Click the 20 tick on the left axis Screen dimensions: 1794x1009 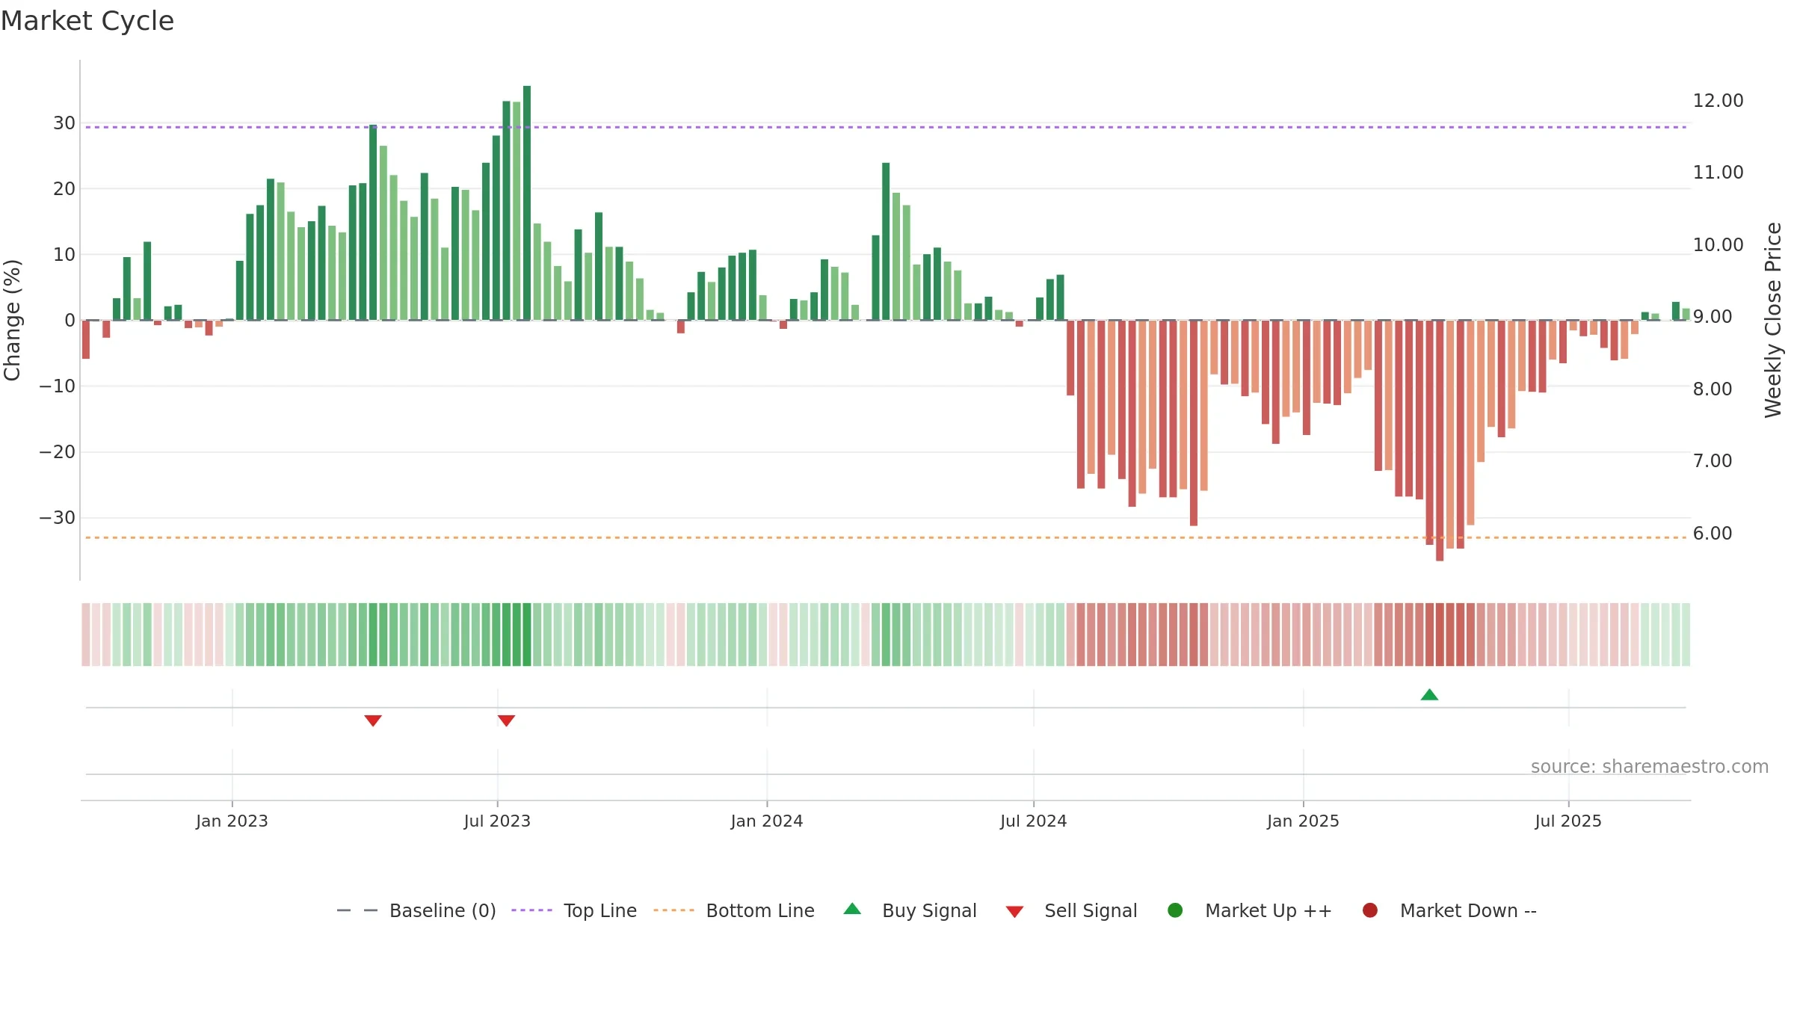coord(64,188)
